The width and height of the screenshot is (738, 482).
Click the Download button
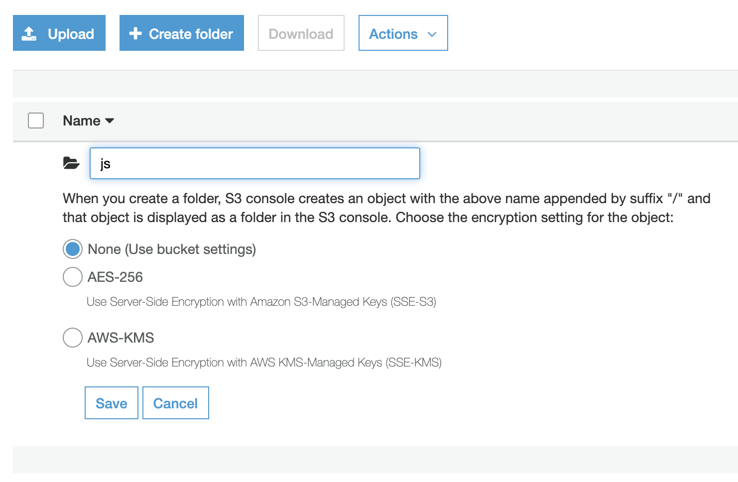pyautogui.click(x=301, y=33)
